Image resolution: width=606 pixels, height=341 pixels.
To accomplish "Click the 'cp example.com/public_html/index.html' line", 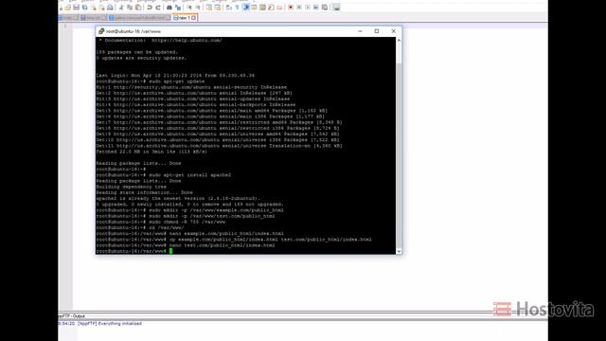I will [234, 240].
